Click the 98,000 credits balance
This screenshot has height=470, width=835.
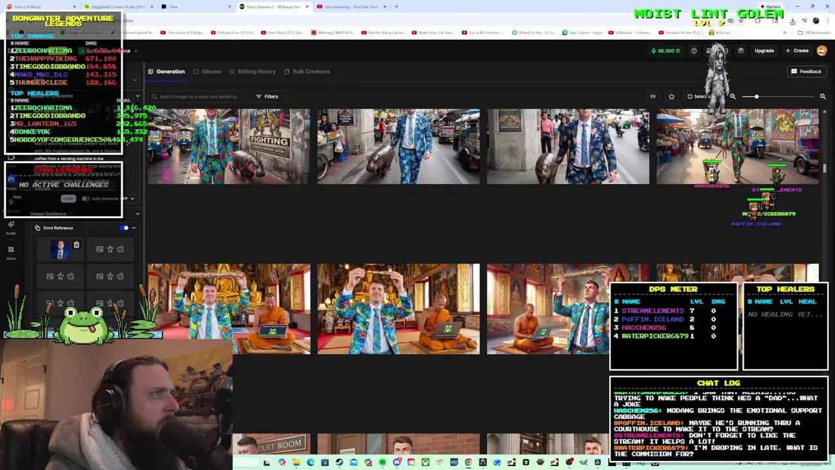(x=665, y=51)
